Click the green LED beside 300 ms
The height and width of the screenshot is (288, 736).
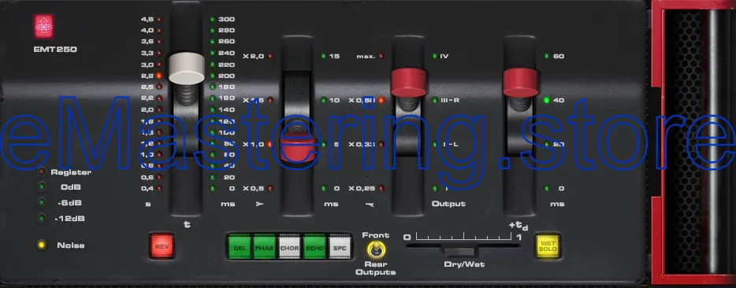(x=213, y=19)
